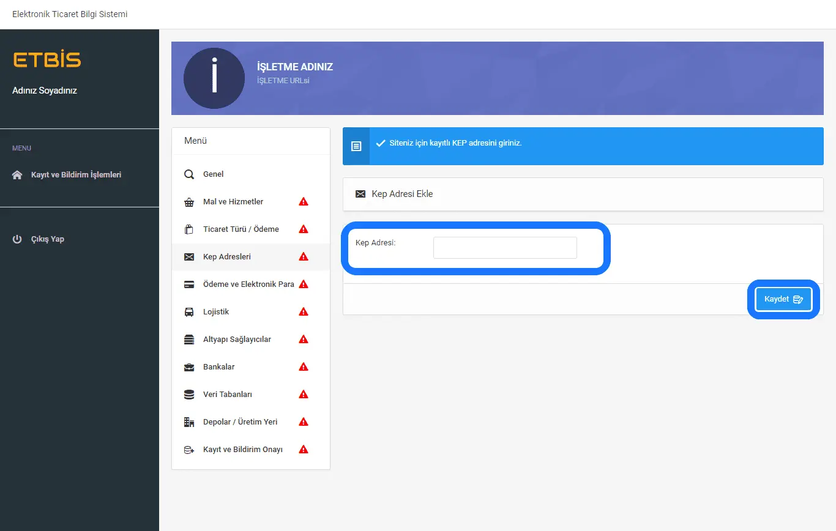836x531 pixels.
Task: Click the magnifier icon next to Genel
Action: click(x=189, y=174)
